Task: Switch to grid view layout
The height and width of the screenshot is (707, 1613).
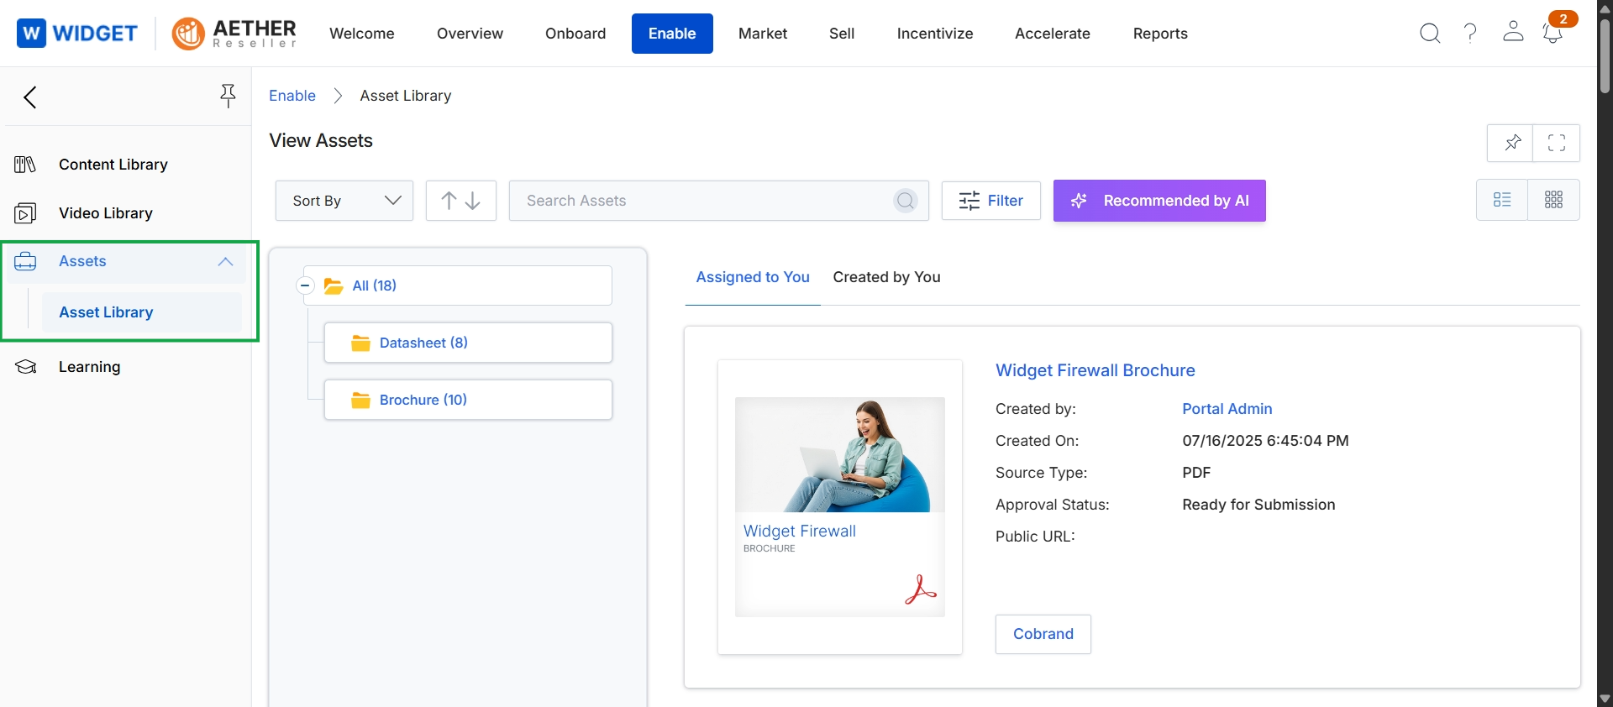Action: click(1553, 200)
